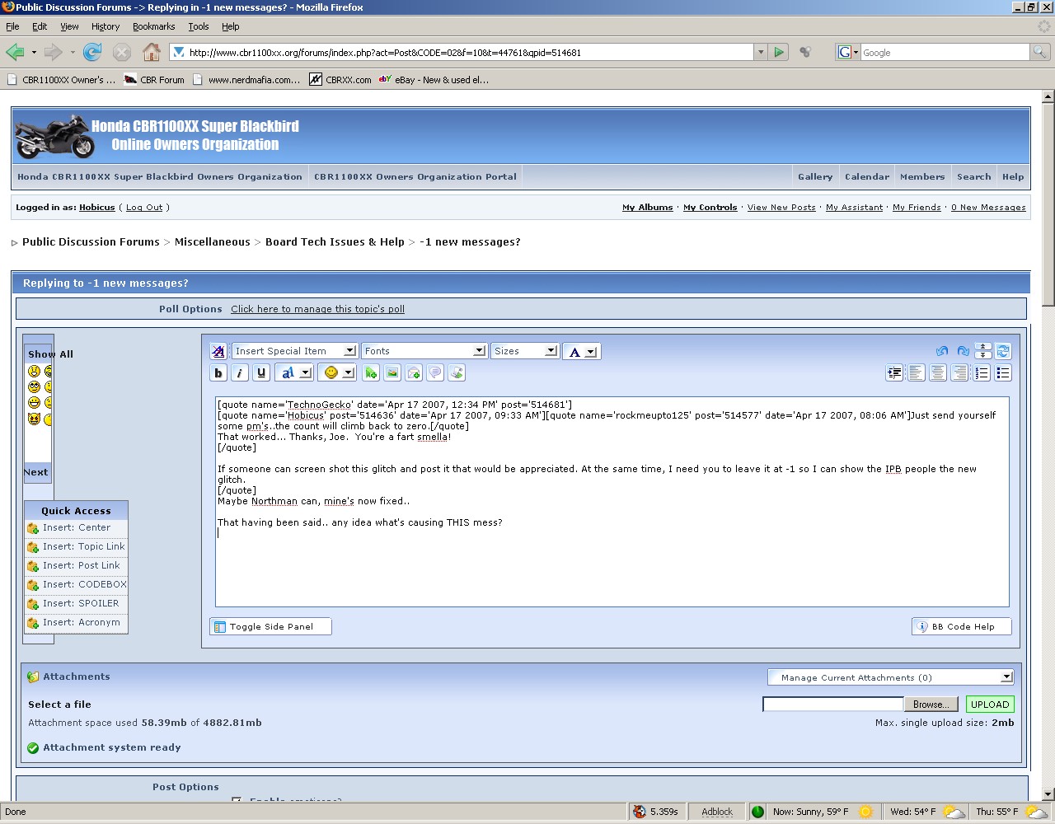Insert a numbered list

[982, 373]
